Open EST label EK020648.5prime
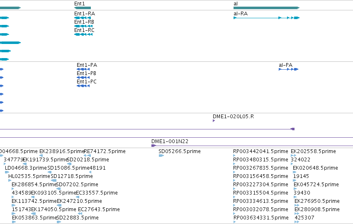Image resolution: width=353 pixels, height=224 pixels. coord(315,168)
